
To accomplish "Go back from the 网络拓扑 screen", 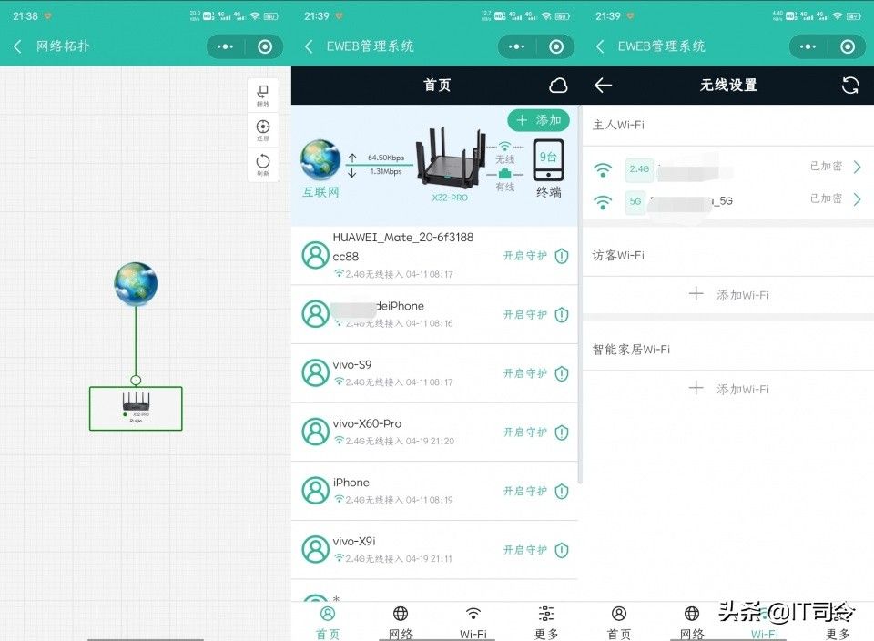I will pyautogui.click(x=18, y=46).
